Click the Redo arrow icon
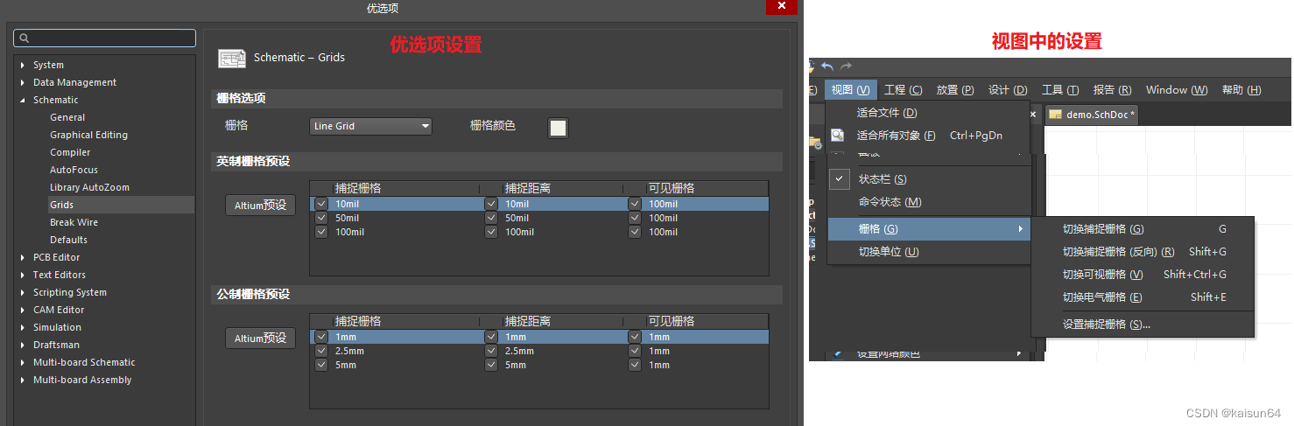Viewport: 1294px width, 426px height. pos(846,66)
